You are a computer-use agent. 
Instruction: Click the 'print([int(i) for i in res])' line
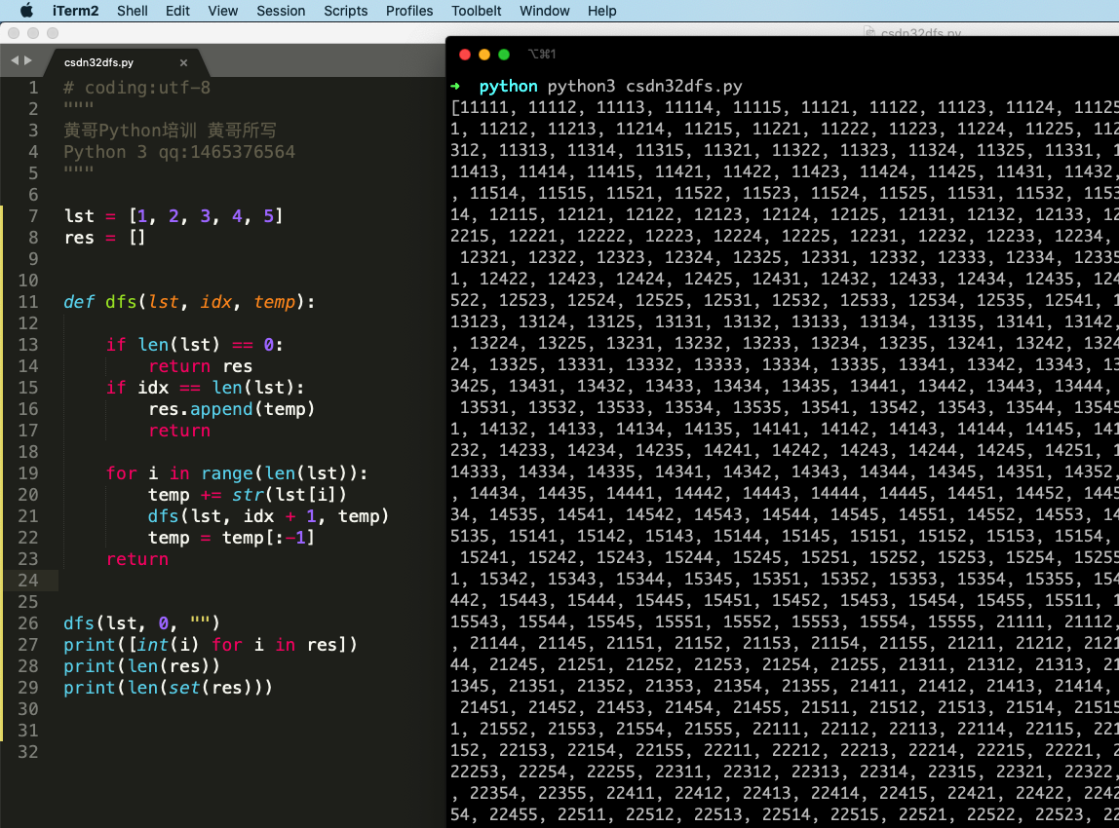pyautogui.click(x=211, y=645)
